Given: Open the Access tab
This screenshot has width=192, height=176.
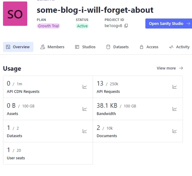Looking at the screenshot, I should [149, 47].
